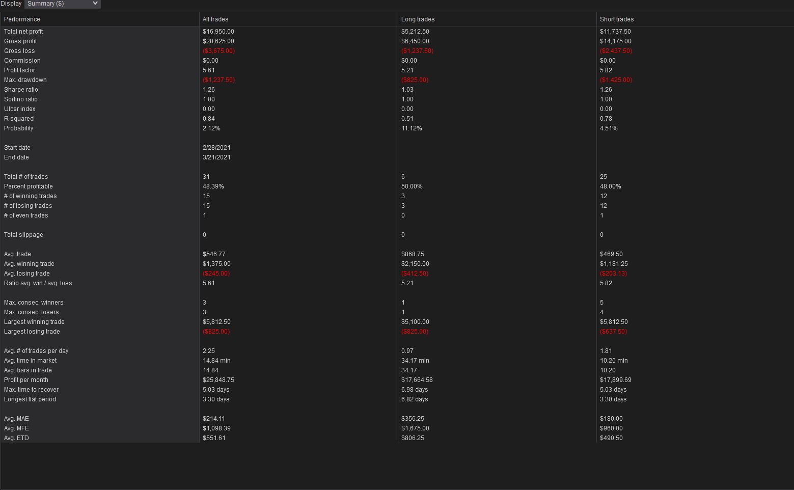Select All trades Avg. MFE $1,098.39
794x490 pixels.
[216, 428]
